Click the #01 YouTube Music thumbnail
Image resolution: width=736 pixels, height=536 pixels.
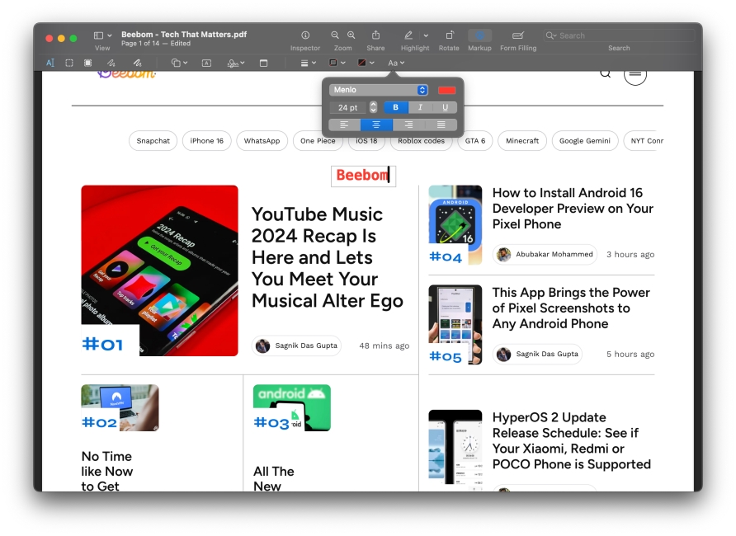click(x=159, y=270)
